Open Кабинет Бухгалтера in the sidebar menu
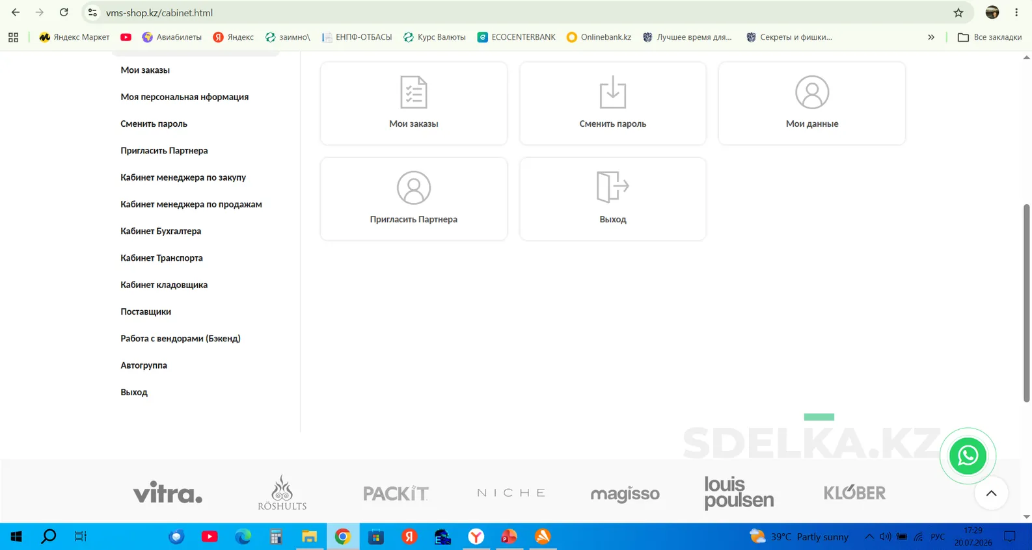The width and height of the screenshot is (1032, 550). tap(161, 231)
